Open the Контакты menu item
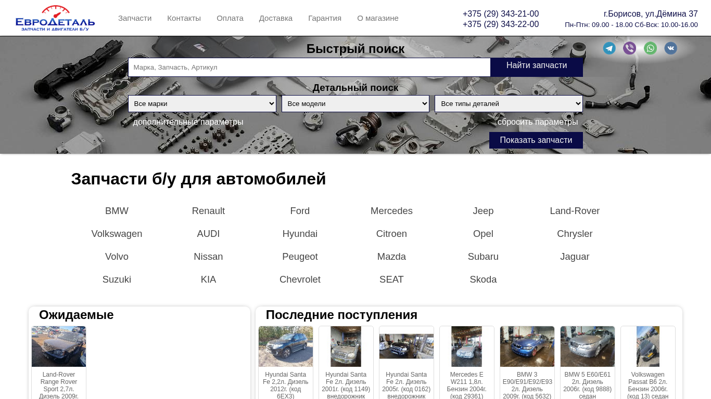 point(184,18)
